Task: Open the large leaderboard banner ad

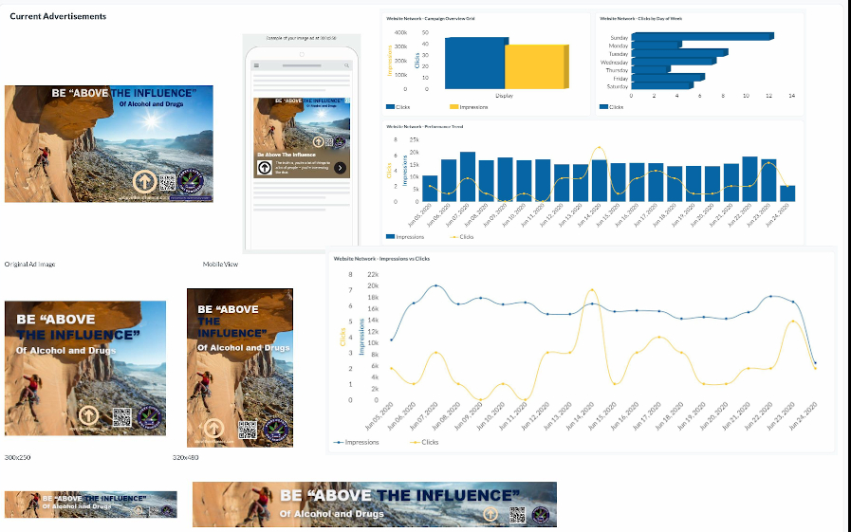Action: (x=375, y=504)
